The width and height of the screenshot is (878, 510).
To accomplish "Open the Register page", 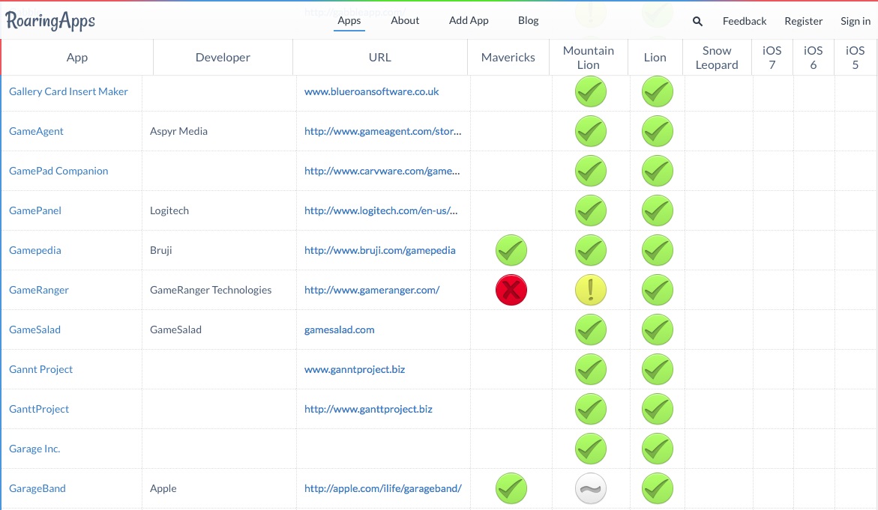I will [804, 21].
